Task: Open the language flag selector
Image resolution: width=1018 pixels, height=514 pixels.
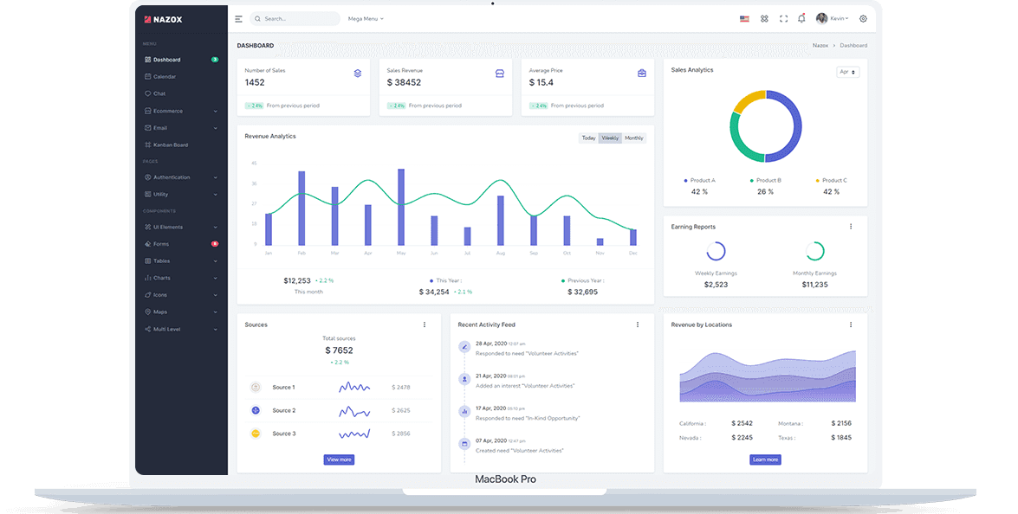Action: pyautogui.click(x=744, y=18)
